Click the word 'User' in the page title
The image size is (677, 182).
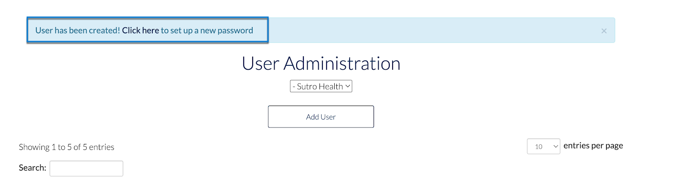click(x=260, y=63)
